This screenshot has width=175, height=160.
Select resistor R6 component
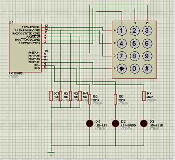click(x=115, y=99)
